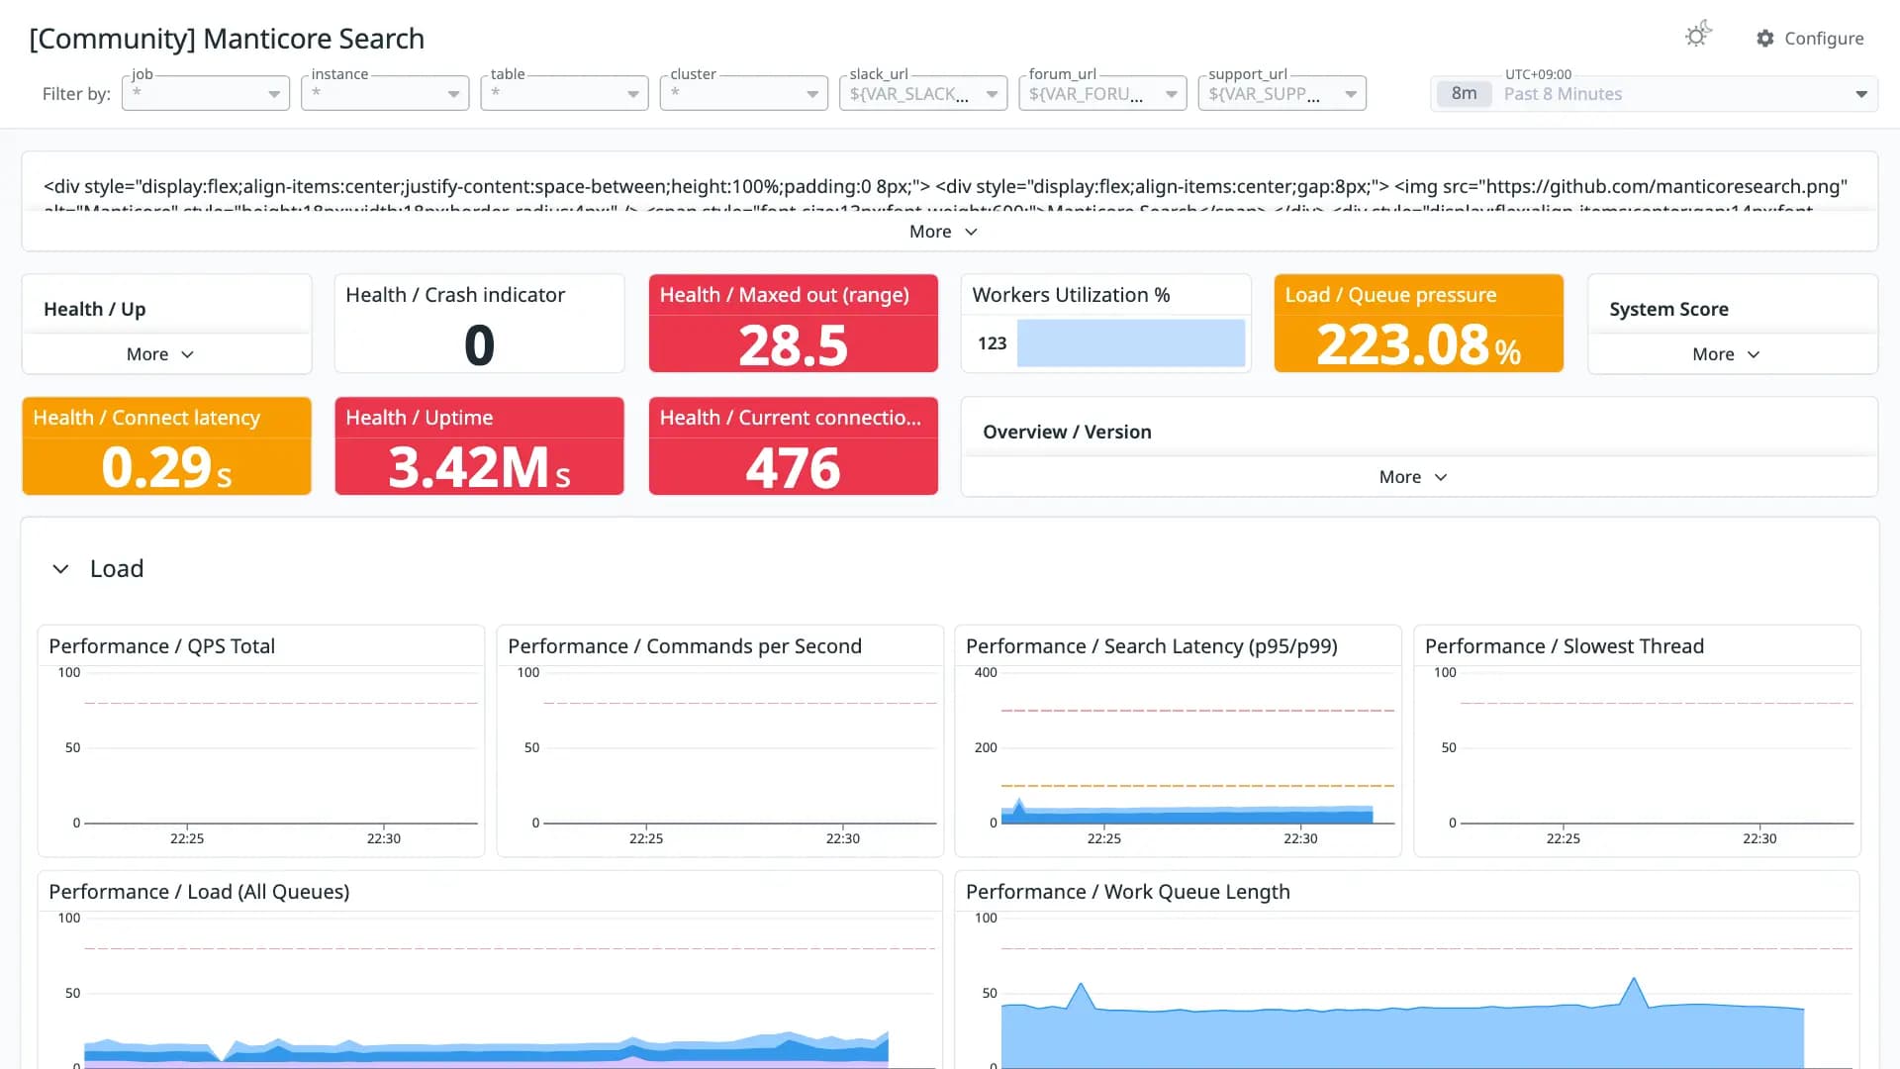Click the System Score panel title
This screenshot has height=1069, width=1900.
(1668, 309)
